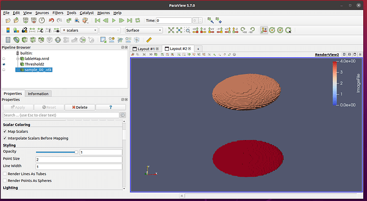367x201 pixels.
Task: Focus the properties search field
Action: click(x=61, y=115)
